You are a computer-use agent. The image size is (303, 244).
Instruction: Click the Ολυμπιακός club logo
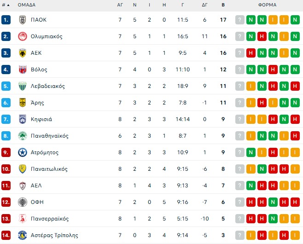[22, 36]
